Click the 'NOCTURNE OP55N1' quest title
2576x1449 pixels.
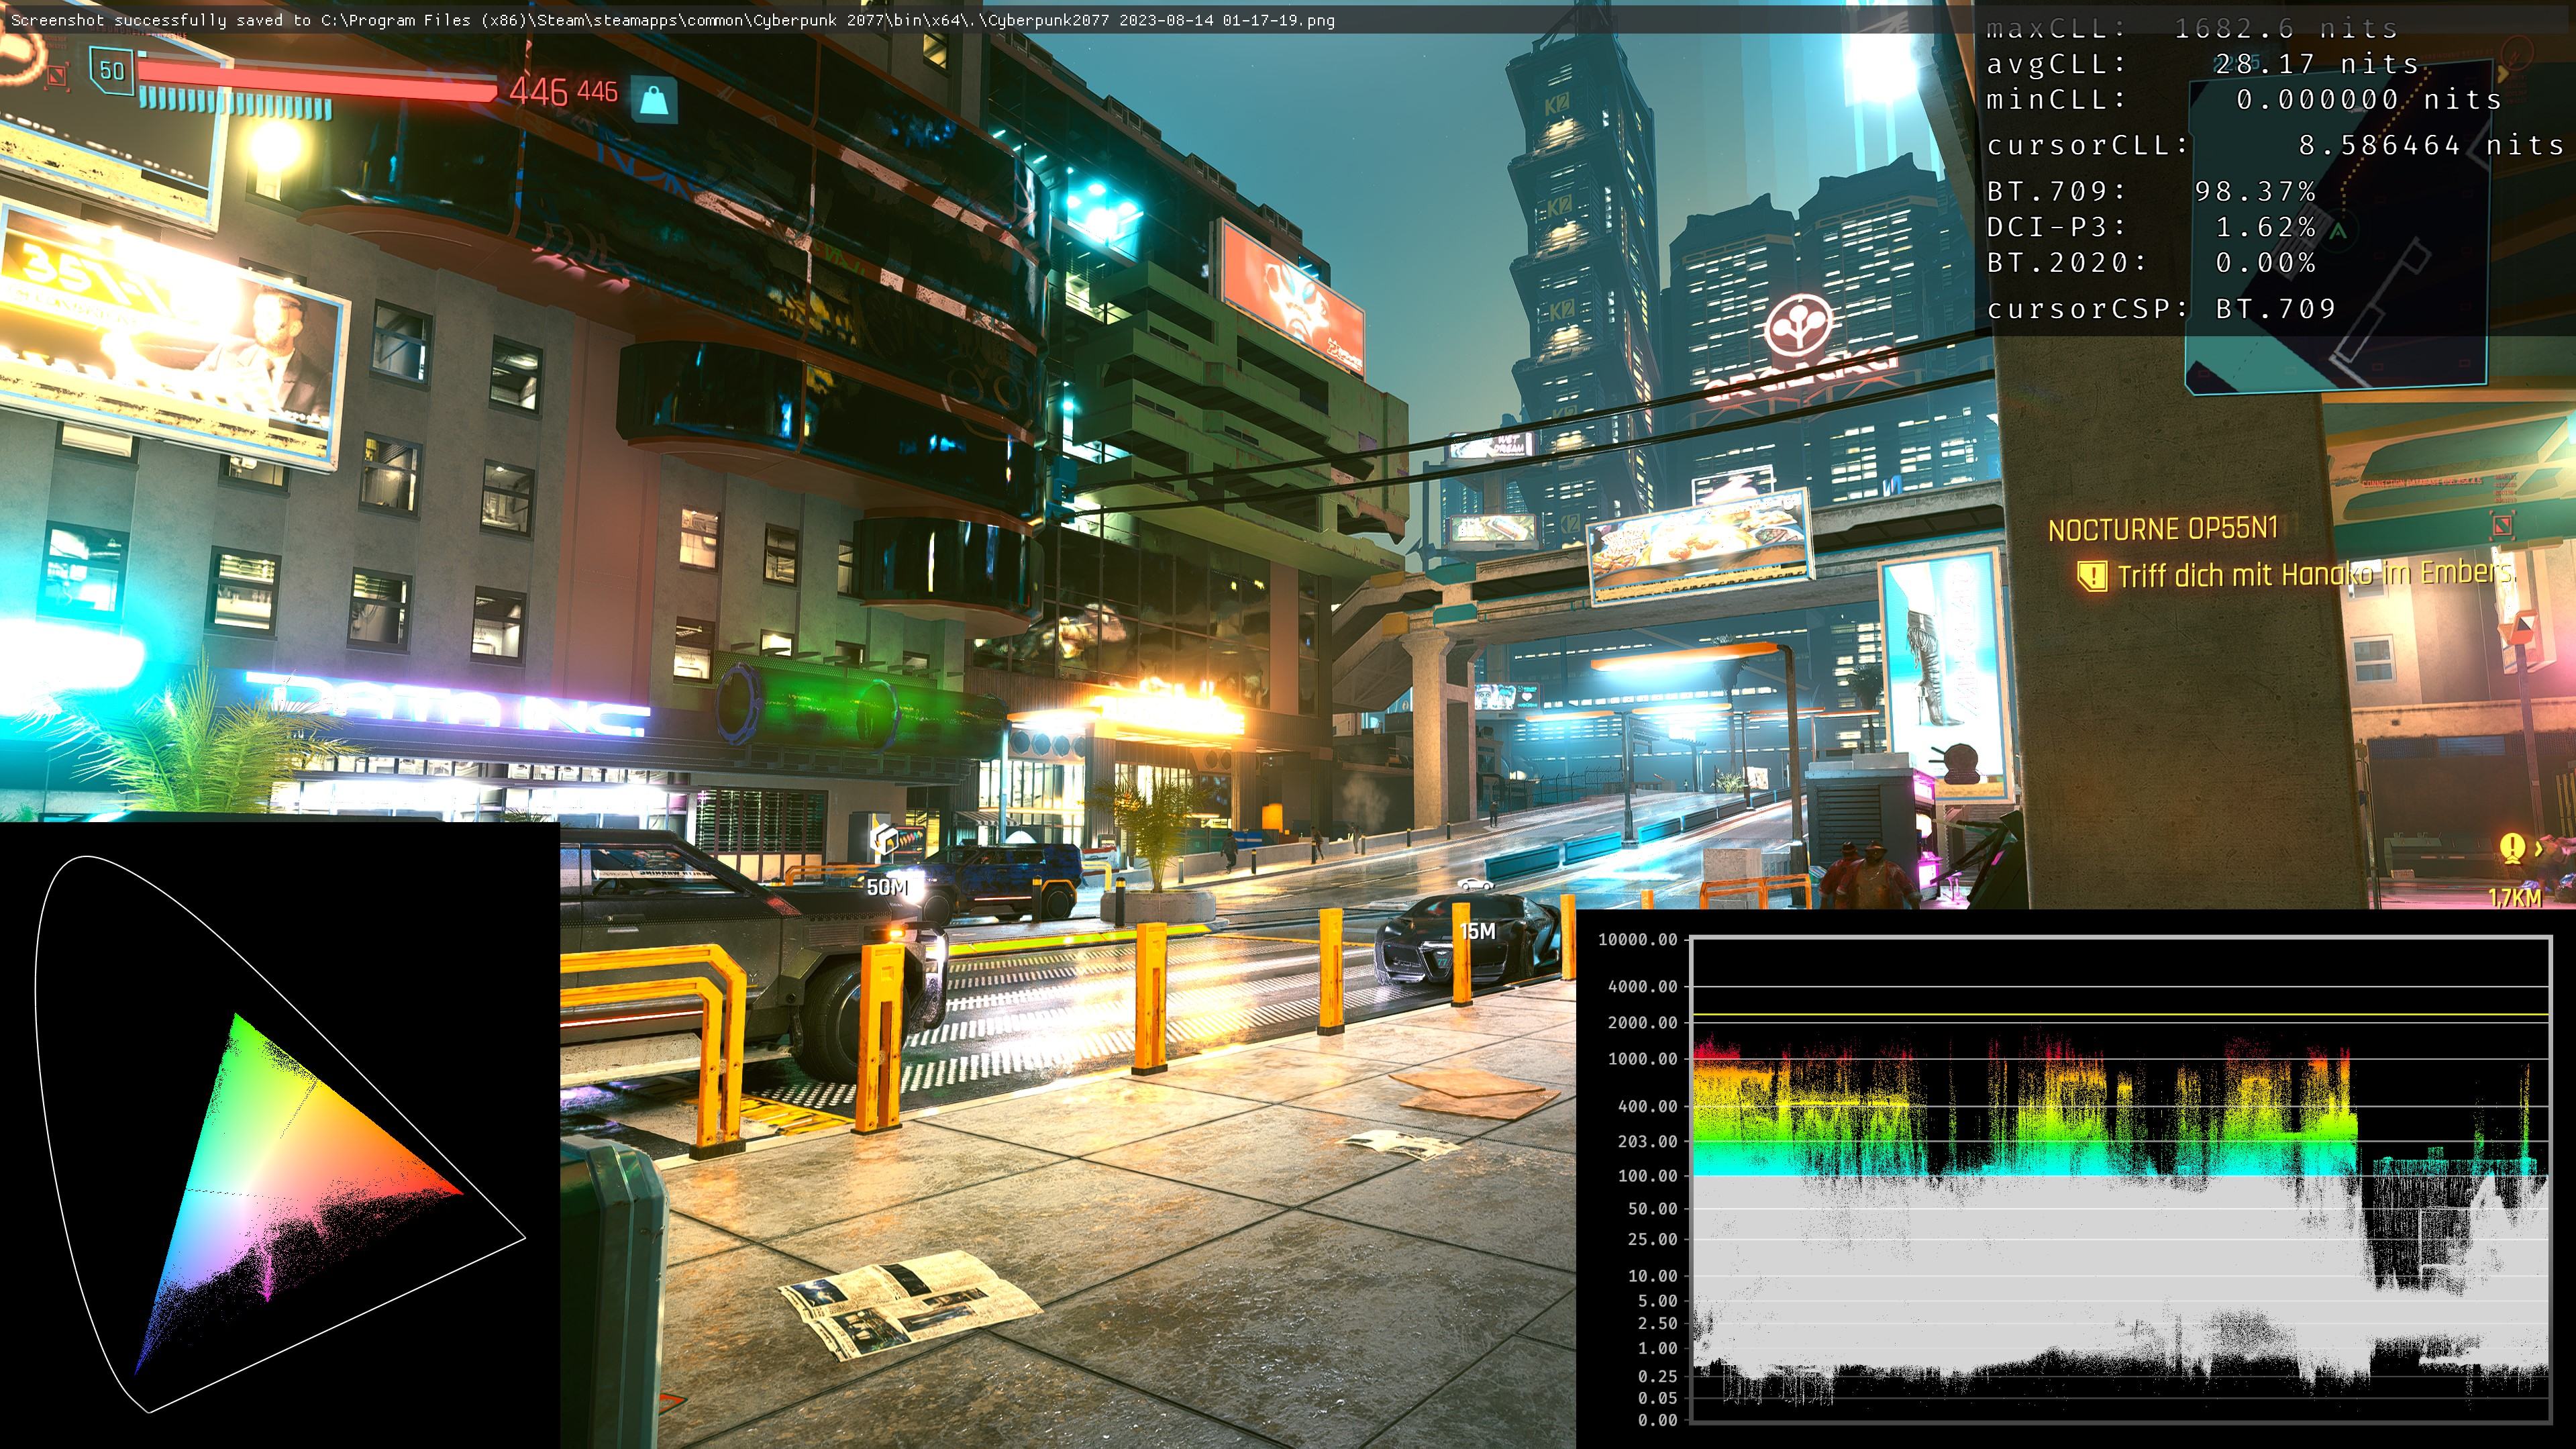coord(2162,529)
